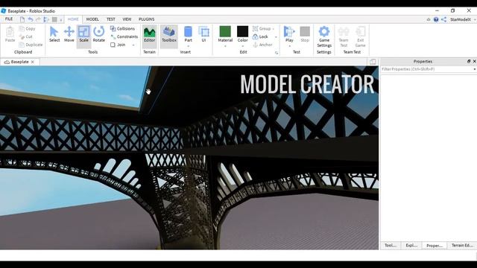Click the Share icon beside username
This screenshot has height=268, width=477.
(x=444, y=19)
